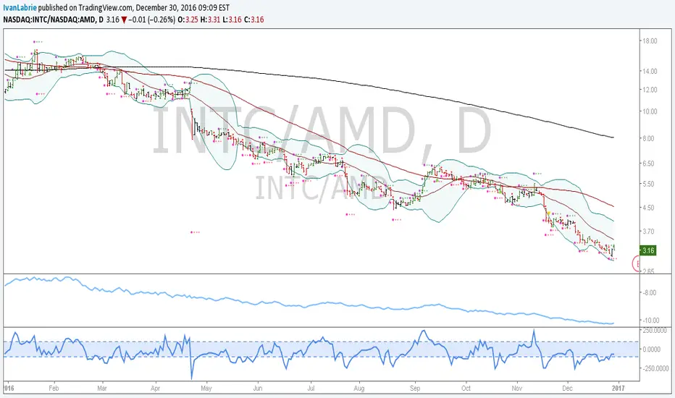This screenshot has width=675, height=398.
Task: Select the publish date December 30, 2016 09:09 EST
Action: tap(183, 8)
